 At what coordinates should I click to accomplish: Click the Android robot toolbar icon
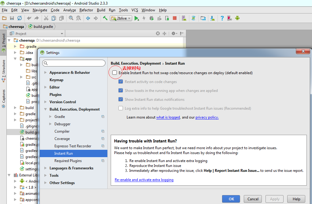[x=237, y=18]
